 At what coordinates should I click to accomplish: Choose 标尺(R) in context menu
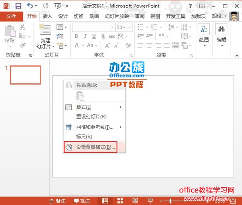(94, 137)
